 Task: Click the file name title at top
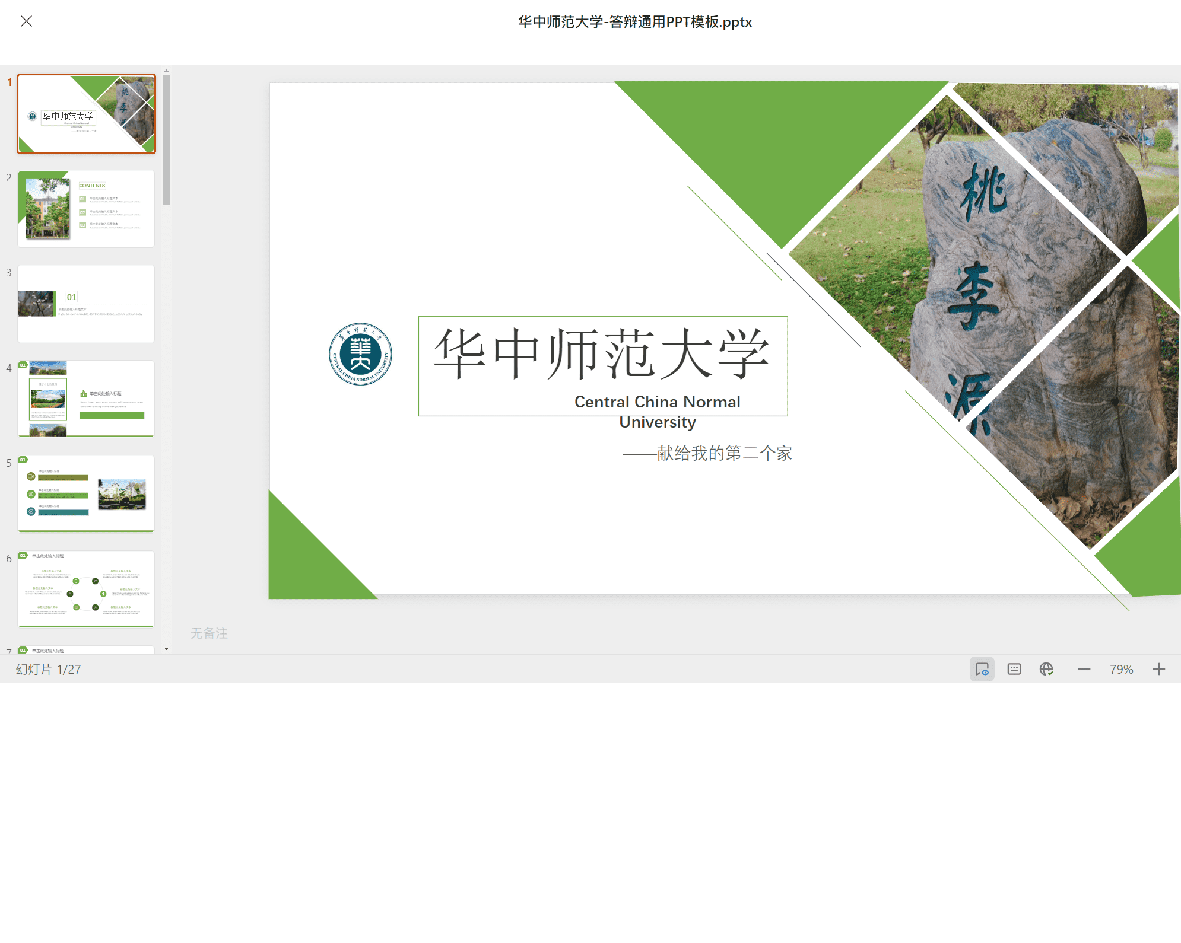pos(635,22)
